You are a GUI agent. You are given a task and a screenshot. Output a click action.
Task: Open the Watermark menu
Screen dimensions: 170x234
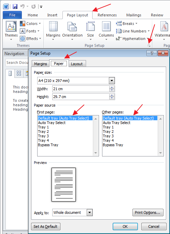click(x=162, y=31)
